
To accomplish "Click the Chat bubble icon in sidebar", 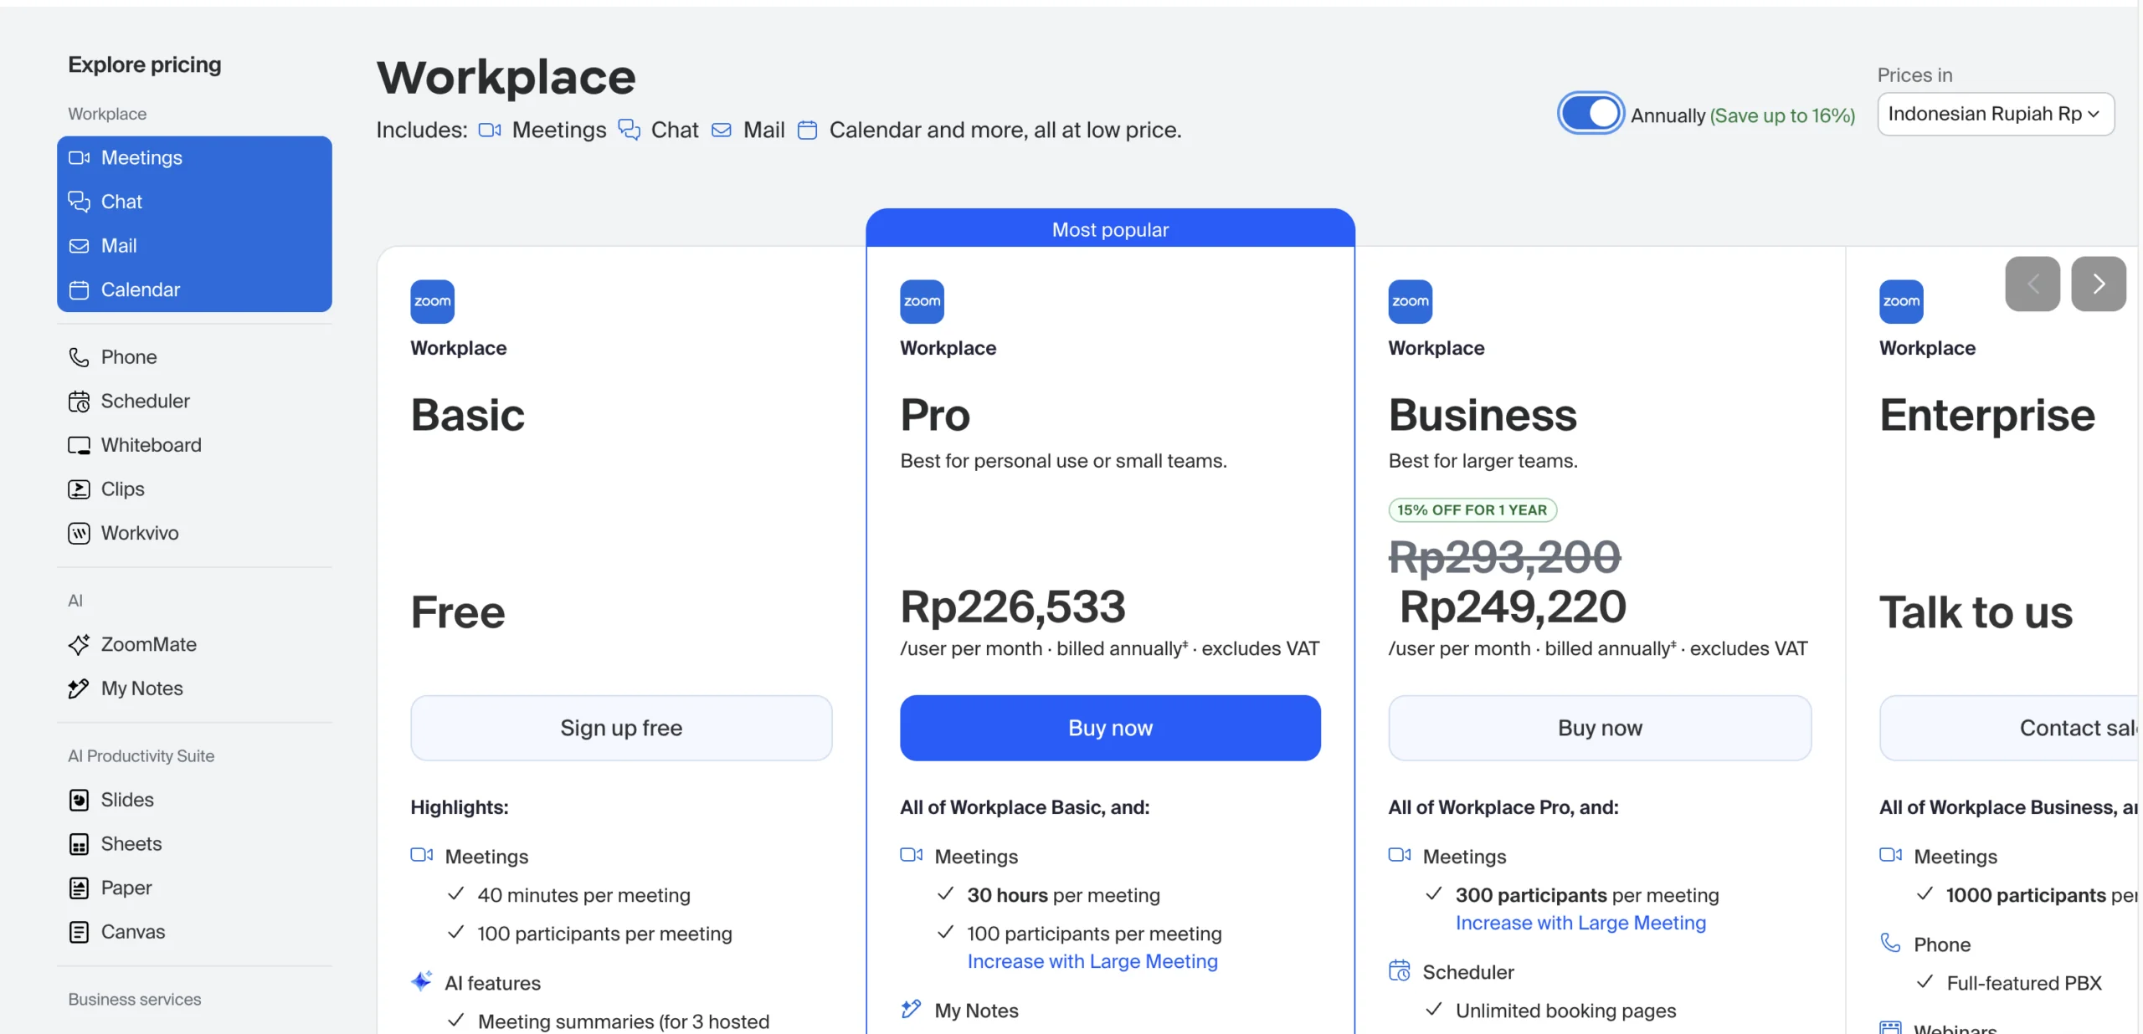I will pyautogui.click(x=79, y=202).
